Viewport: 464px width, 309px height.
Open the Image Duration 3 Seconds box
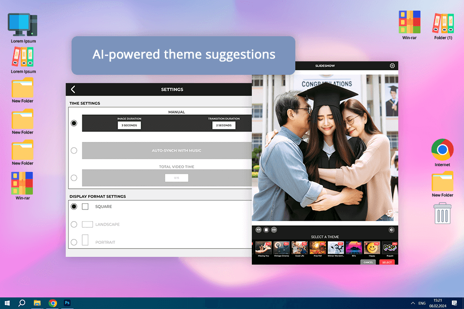130,126
